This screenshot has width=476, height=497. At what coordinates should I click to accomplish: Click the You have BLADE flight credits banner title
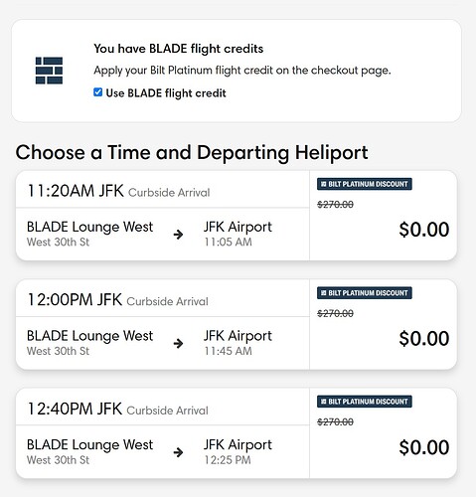pos(179,49)
